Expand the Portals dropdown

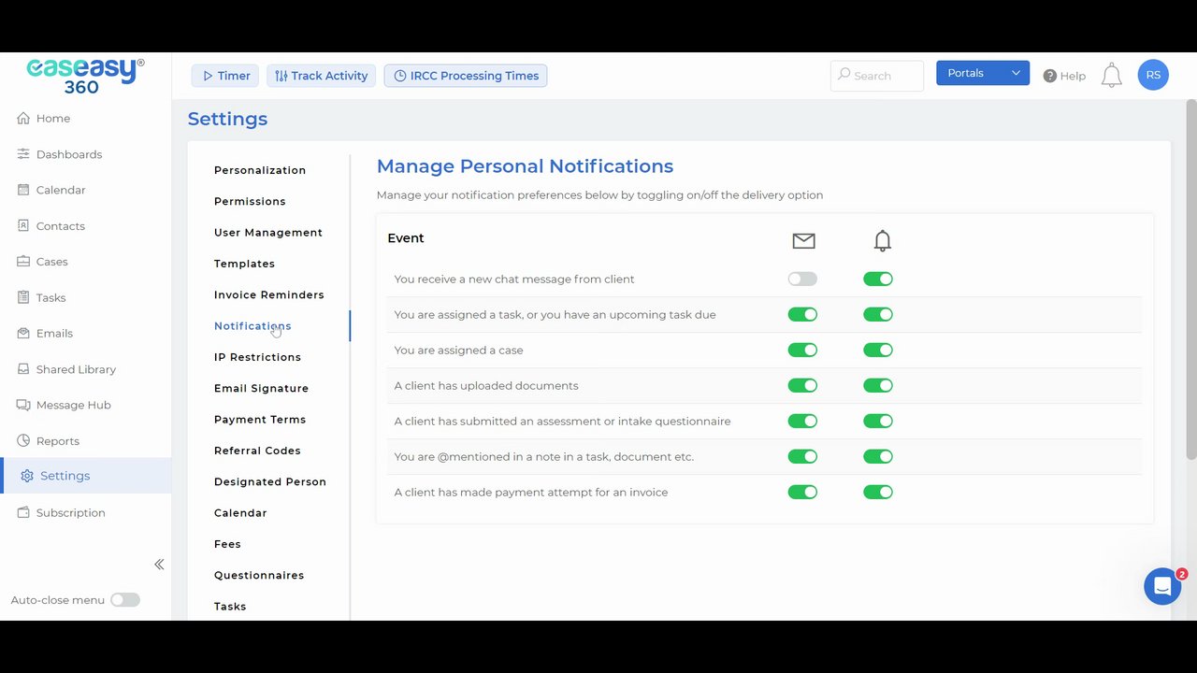pyautogui.click(x=983, y=73)
